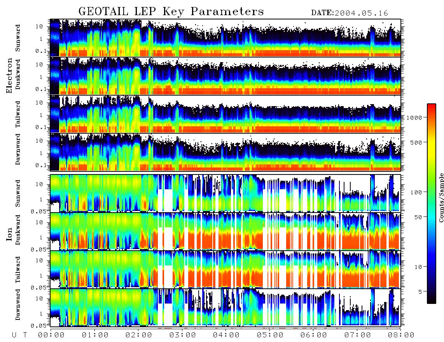Screen dimensions: 444x342
Task: Click the 07:00 time tick label
Action: (x=357, y=335)
